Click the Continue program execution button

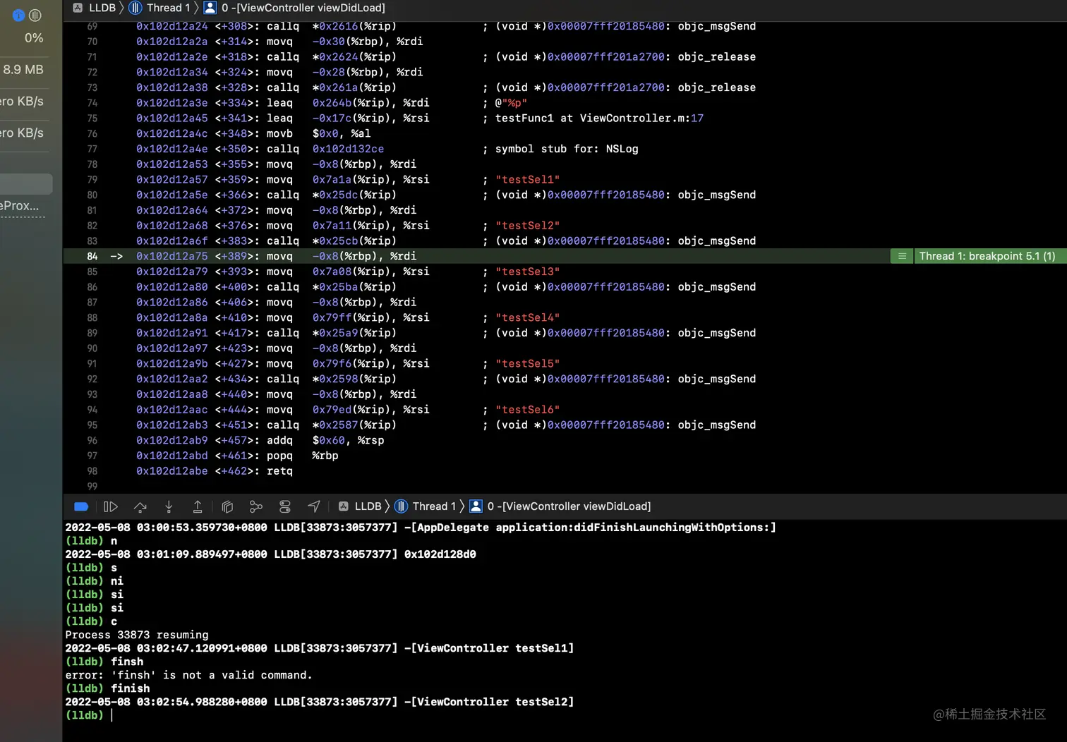pos(111,506)
